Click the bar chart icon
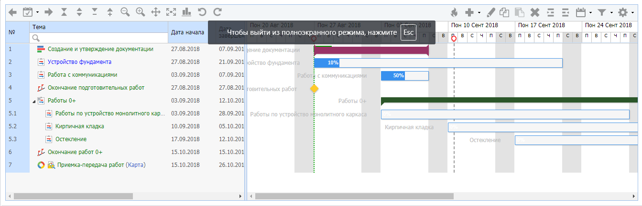Viewport: 642px width, 206px height. (186, 12)
